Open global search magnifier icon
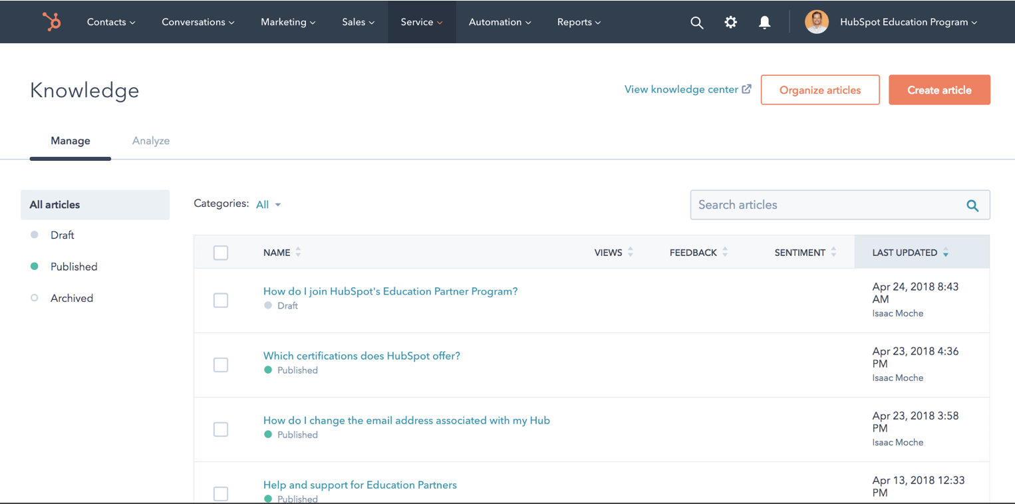Image resolution: width=1015 pixels, height=504 pixels. tap(696, 23)
